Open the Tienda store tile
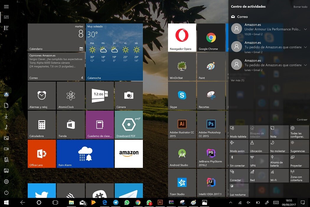Image resolution: width=310 pixels, height=207 pixels. [x=71, y=125]
